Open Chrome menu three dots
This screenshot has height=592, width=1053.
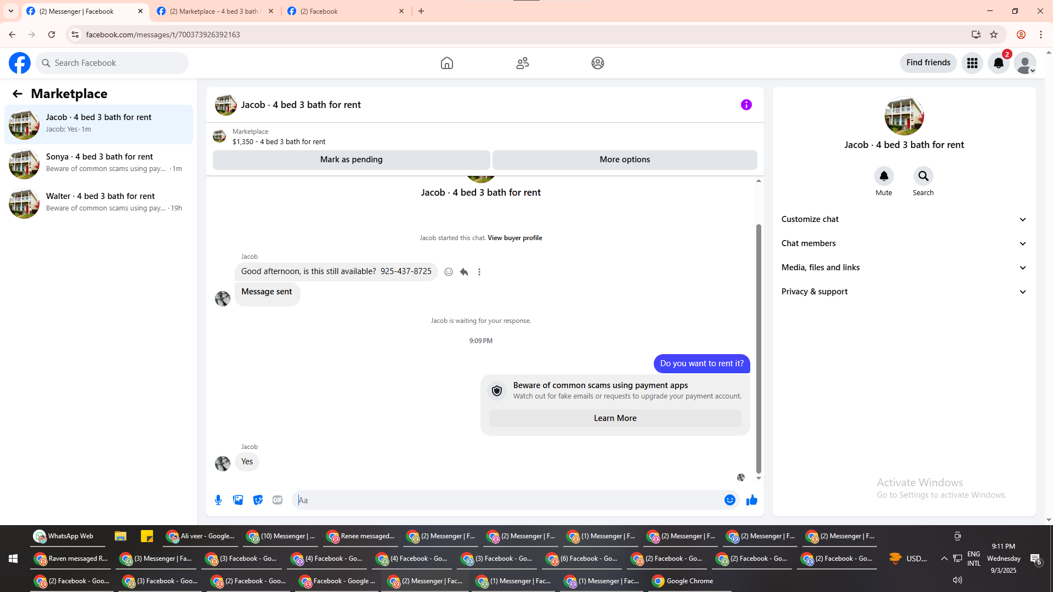(x=1041, y=35)
